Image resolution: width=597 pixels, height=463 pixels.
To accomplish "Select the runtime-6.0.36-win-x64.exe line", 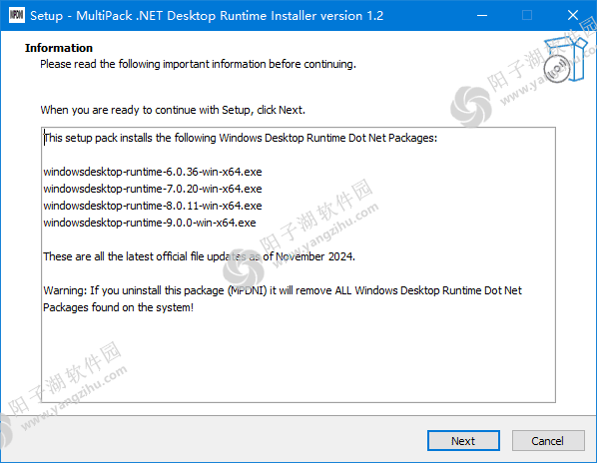I will point(153,172).
